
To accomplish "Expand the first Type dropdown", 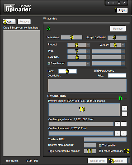I will click(x=88, y=52).
